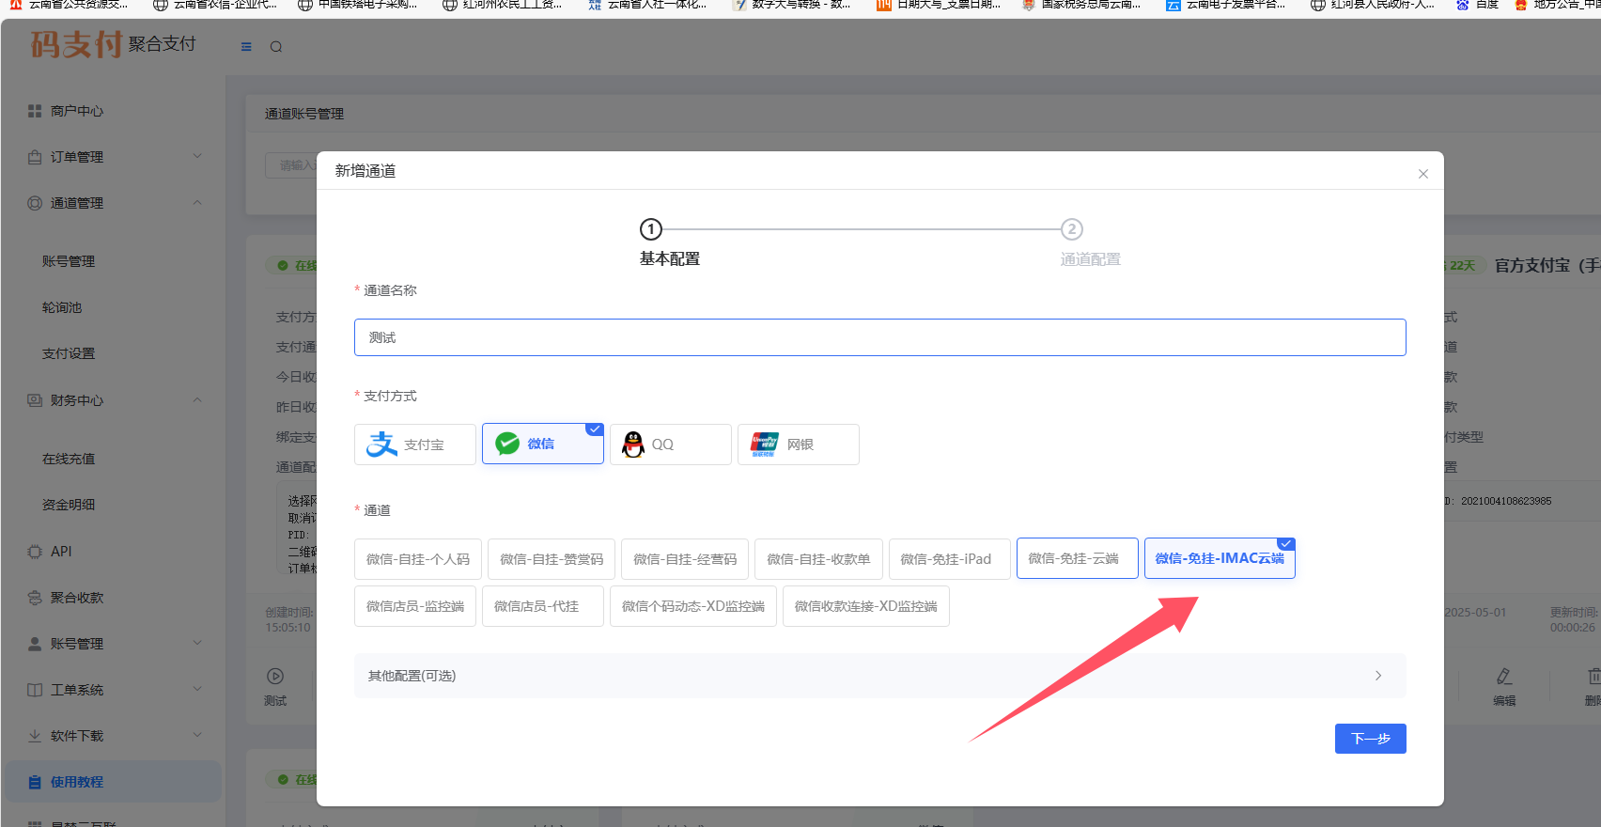Close the 新增通道 dialog
The height and width of the screenshot is (827, 1601).
1423,174
